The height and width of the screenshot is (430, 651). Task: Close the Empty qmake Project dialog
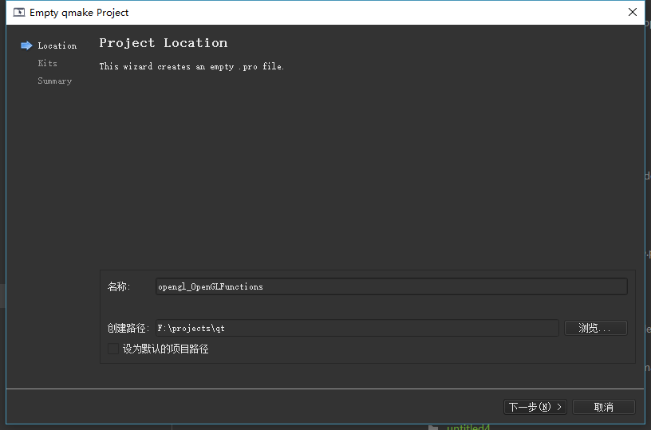coord(633,13)
